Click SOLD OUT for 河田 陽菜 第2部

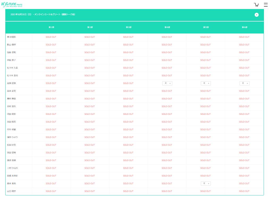click(x=89, y=114)
